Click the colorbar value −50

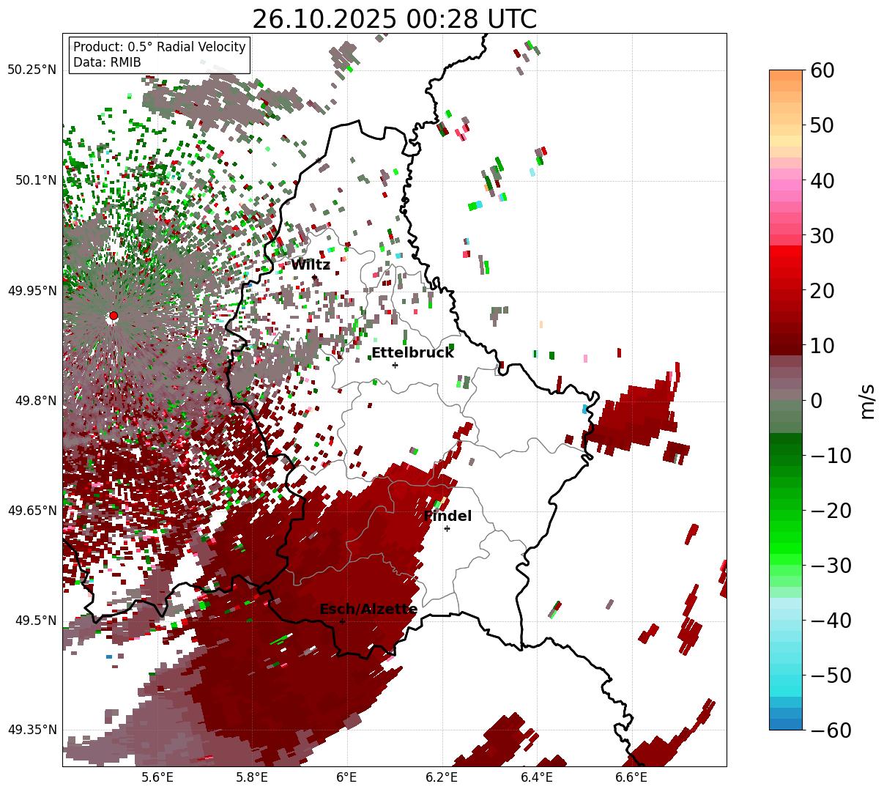pyautogui.click(x=831, y=676)
